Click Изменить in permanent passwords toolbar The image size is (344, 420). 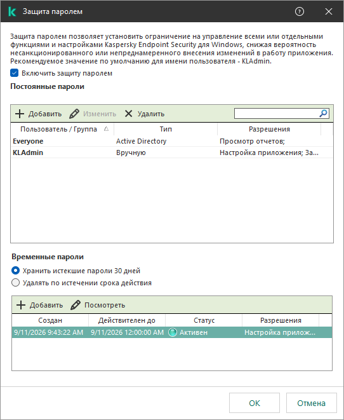[x=93, y=114]
